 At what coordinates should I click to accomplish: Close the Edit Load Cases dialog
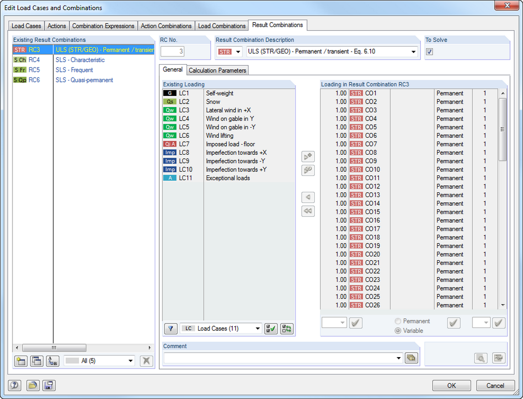[507, 5]
